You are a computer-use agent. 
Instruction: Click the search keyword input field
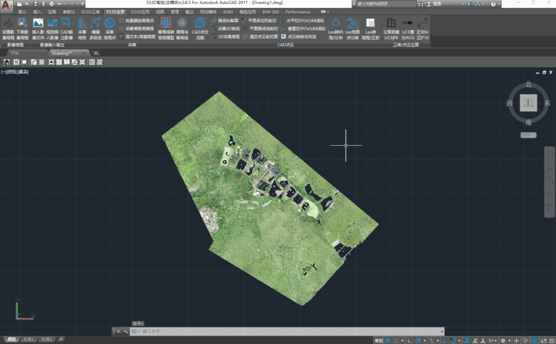tap(385, 4)
